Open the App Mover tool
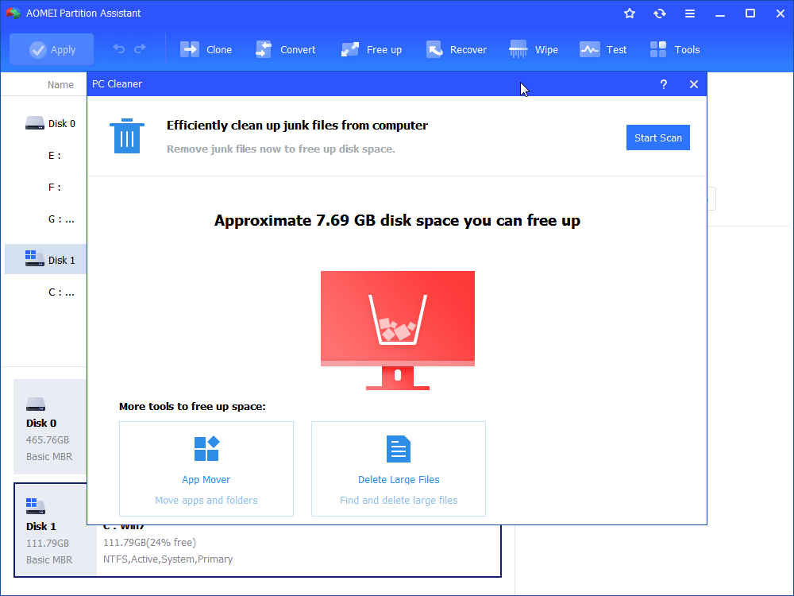Screen dimensions: 794x596 pos(206,469)
